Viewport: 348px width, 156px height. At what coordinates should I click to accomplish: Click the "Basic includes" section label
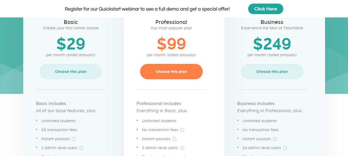tap(51, 104)
